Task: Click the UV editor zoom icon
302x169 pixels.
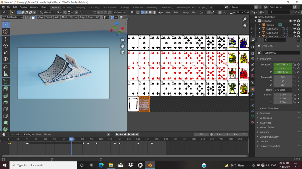Action: click(245, 19)
